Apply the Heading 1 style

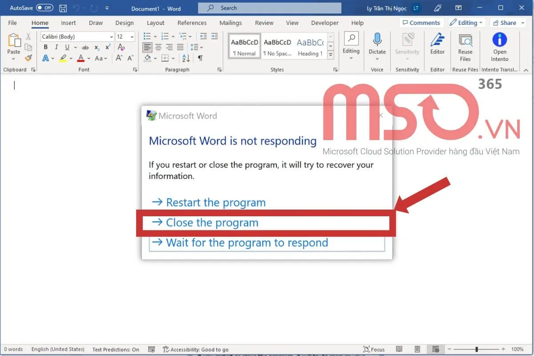coord(310,46)
